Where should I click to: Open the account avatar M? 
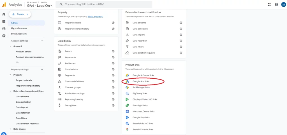tap(283, 4)
